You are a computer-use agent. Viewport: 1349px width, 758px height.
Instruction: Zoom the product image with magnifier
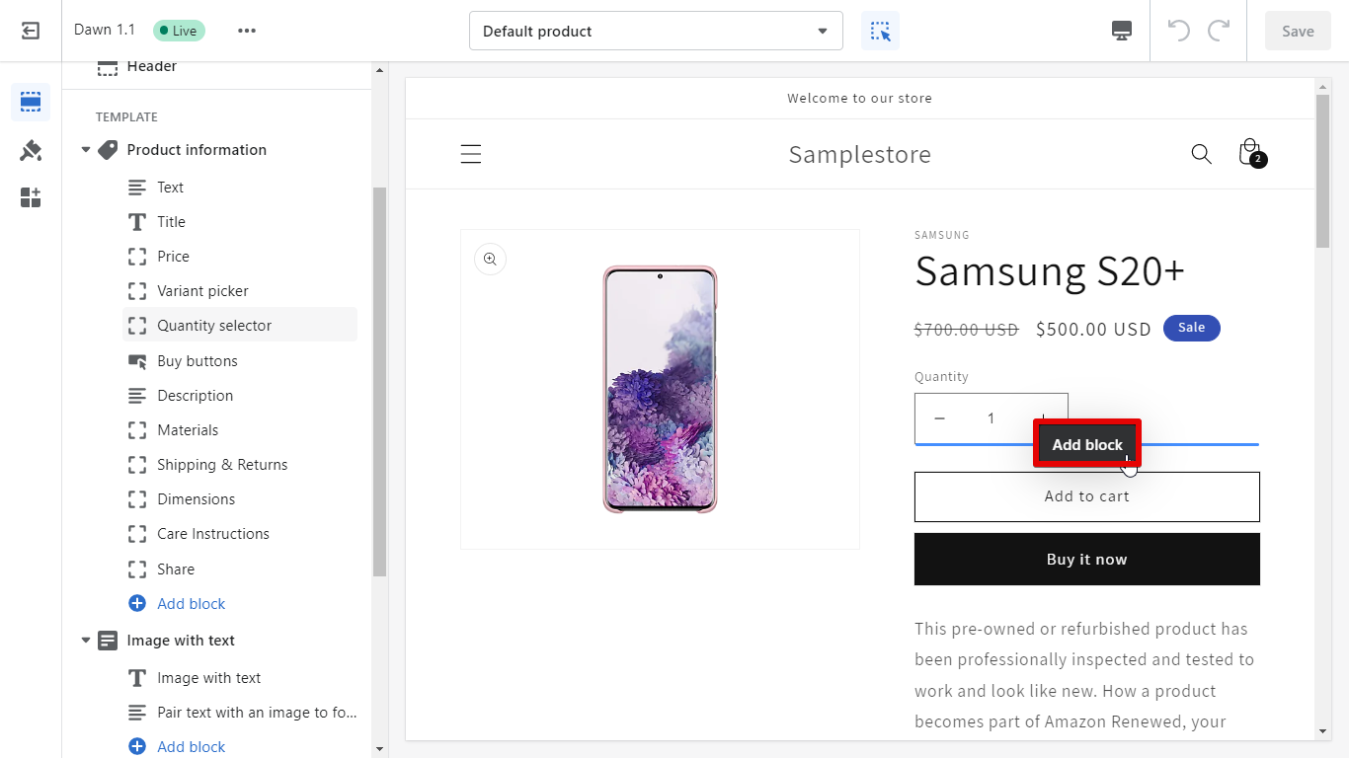tap(490, 259)
